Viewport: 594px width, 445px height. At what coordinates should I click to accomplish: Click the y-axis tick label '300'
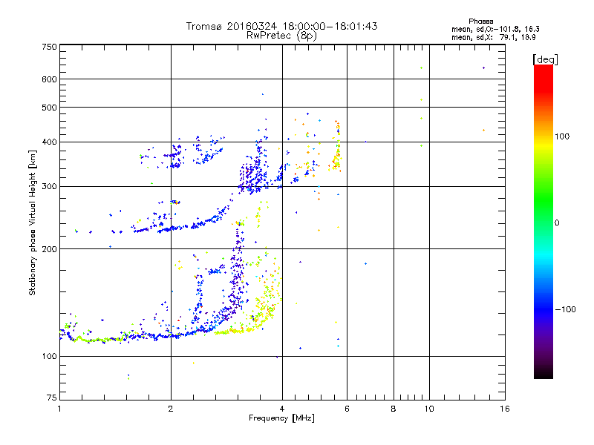click(49, 186)
